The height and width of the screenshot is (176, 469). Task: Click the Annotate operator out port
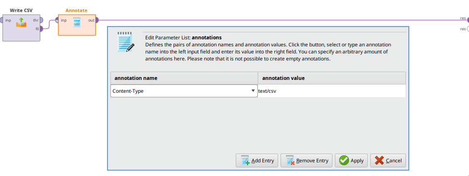point(96,20)
